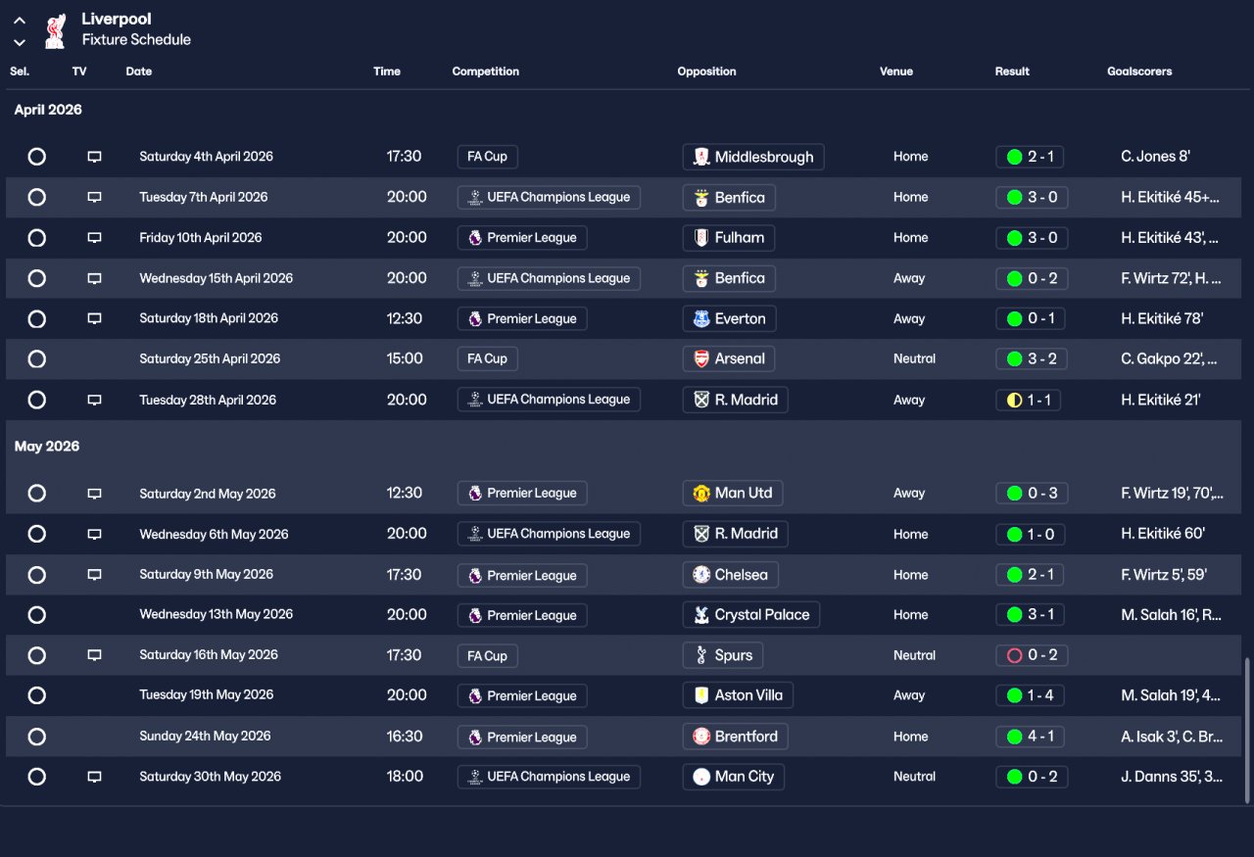Click the TV icon for Tuesday 7th April
Viewport: 1254px width, 857px height.
[94, 197]
